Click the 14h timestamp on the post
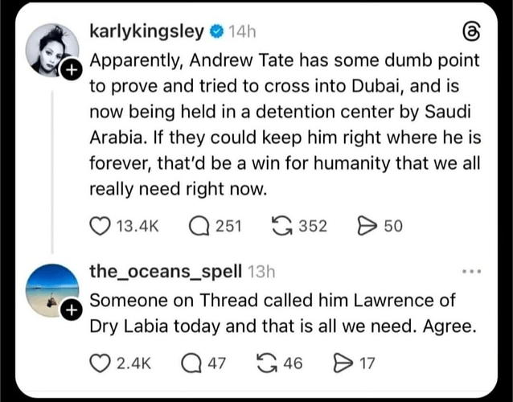513x402 pixels. [242, 33]
